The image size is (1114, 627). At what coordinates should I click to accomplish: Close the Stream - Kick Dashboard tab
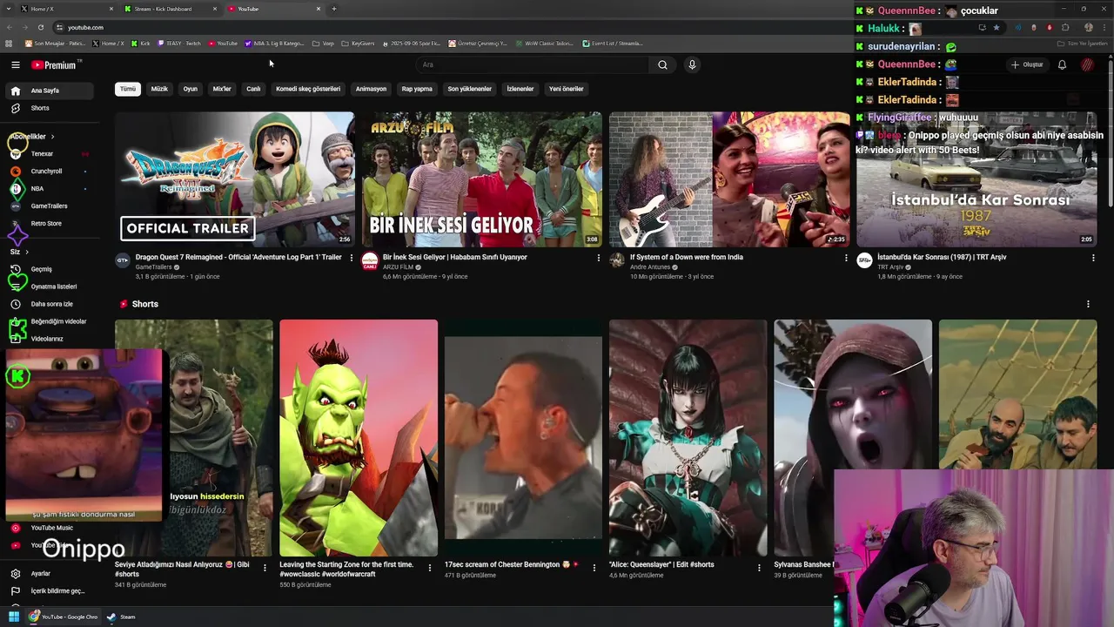click(x=215, y=9)
